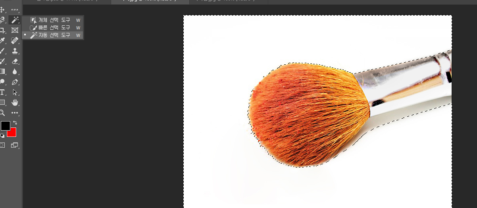Select the Clone Stamp tool
The width and height of the screenshot is (477, 208).
pyautogui.click(x=15, y=51)
